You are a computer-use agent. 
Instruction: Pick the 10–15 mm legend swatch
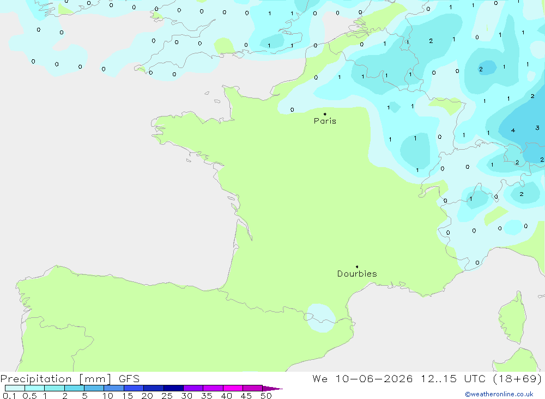114,388
